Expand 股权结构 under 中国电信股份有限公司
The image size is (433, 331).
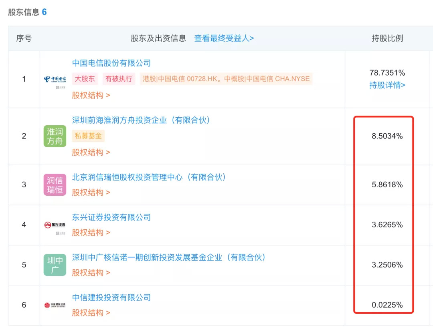(x=91, y=95)
